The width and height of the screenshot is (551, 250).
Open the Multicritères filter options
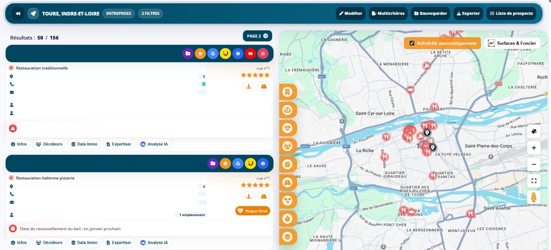(x=388, y=14)
